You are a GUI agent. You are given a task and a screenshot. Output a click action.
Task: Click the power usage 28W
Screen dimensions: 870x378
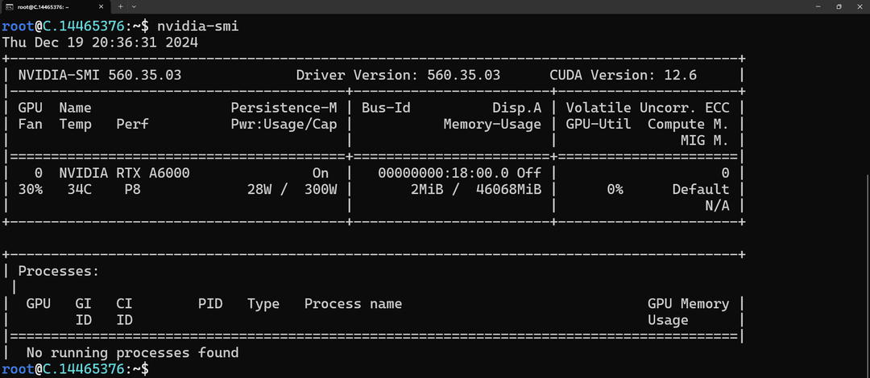pos(259,190)
